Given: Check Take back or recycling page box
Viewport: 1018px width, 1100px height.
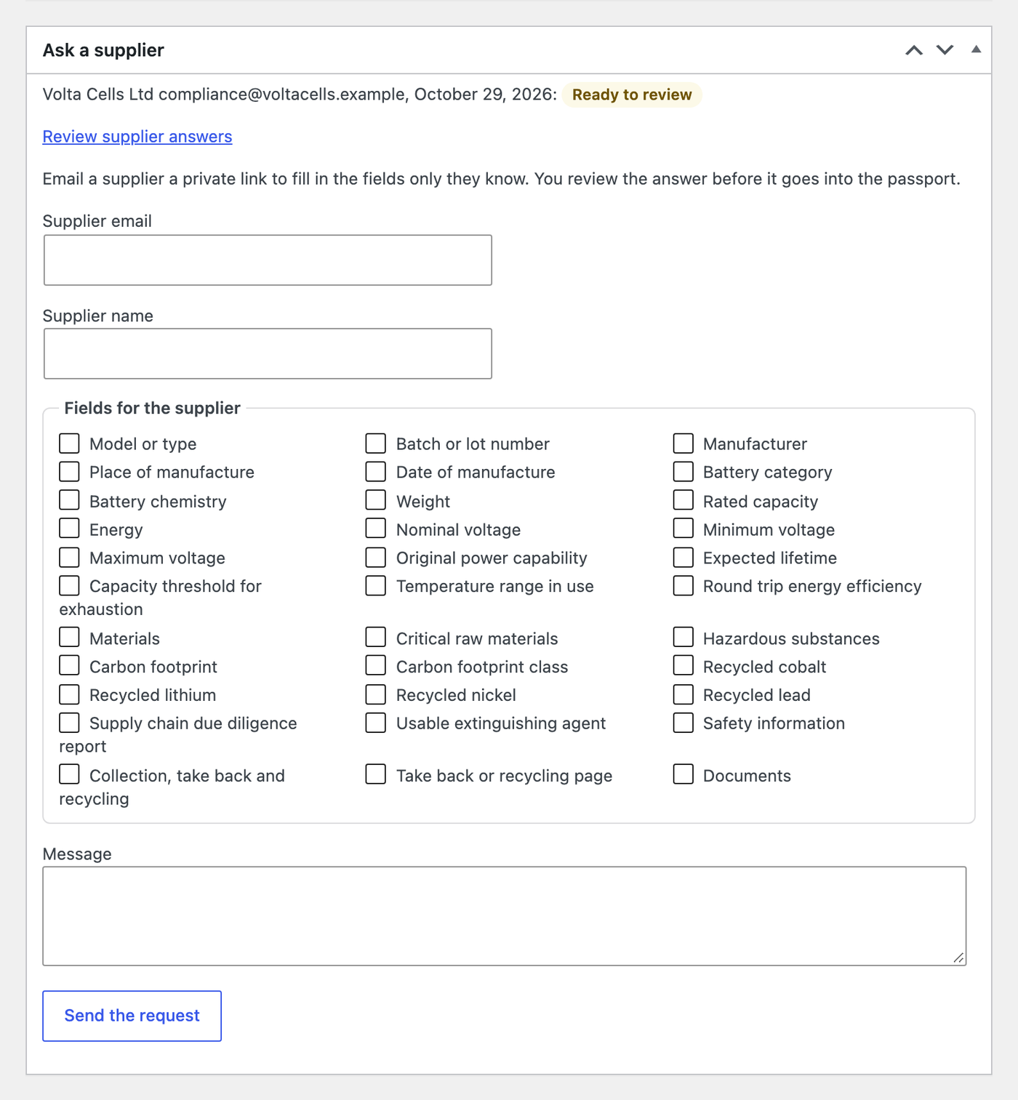Looking at the screenshot, I should pos(376,775).
